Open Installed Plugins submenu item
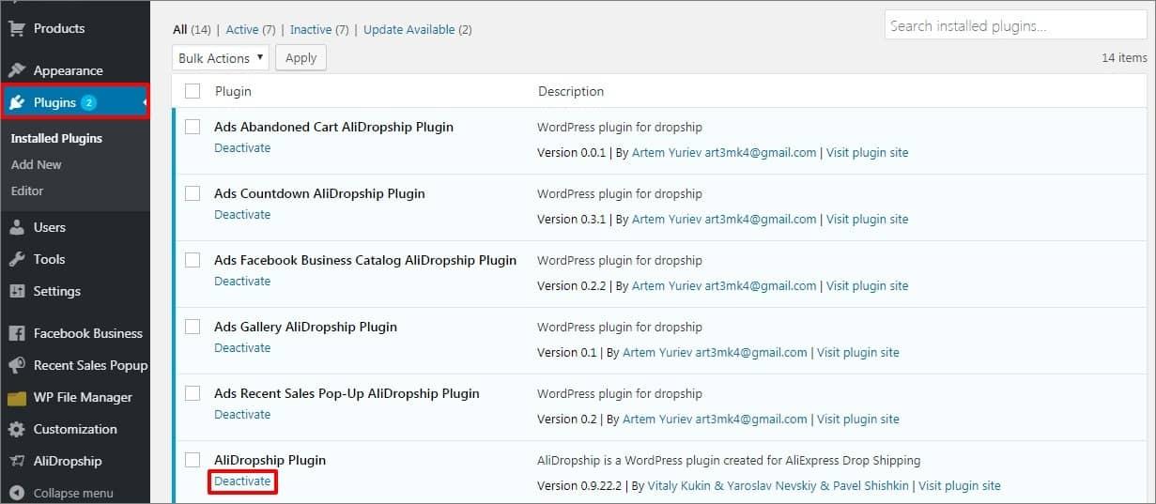Image resolution: width=1156 pixels, height=504 pixels. pos(56,138)
